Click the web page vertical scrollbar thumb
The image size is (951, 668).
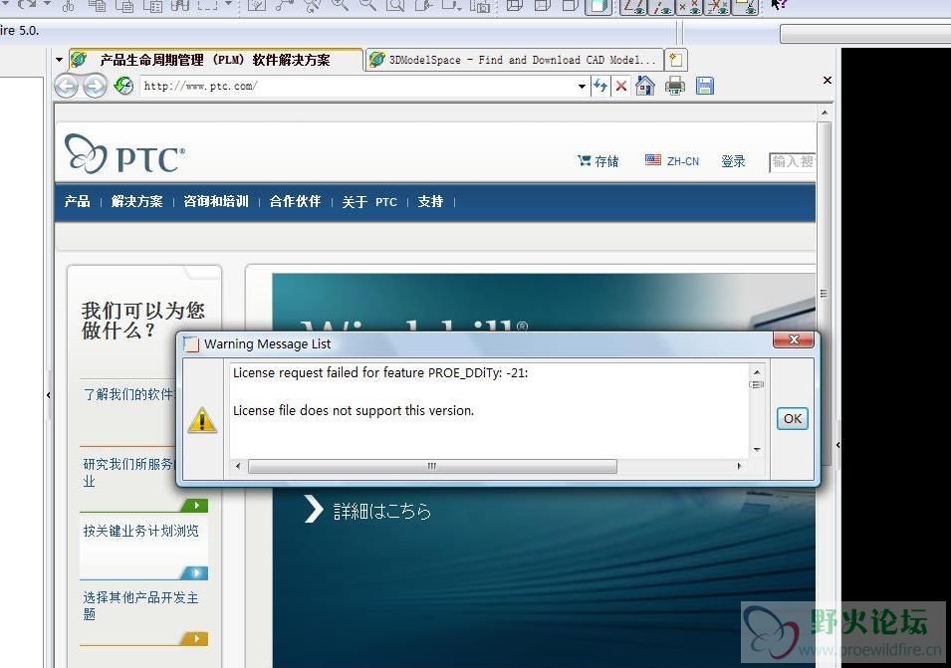(824, 294)
